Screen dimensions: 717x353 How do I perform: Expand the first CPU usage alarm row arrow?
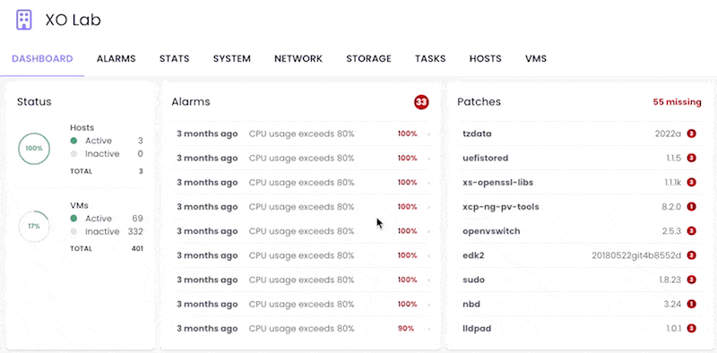tap(429, 134)
